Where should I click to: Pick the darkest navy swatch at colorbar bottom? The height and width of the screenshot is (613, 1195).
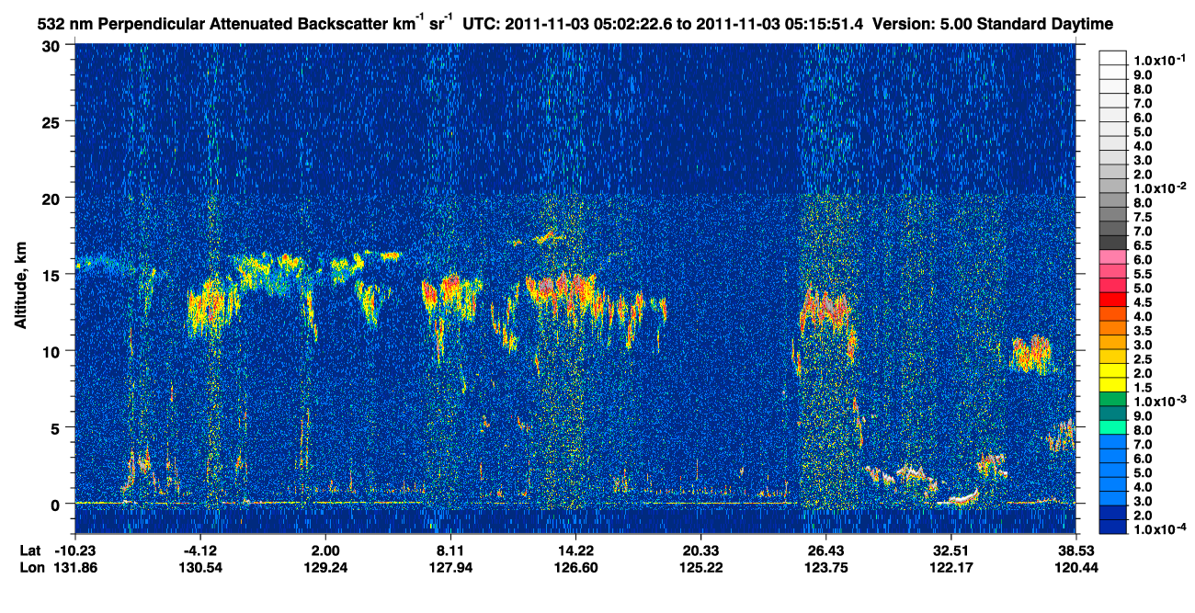pos(1112,527)
